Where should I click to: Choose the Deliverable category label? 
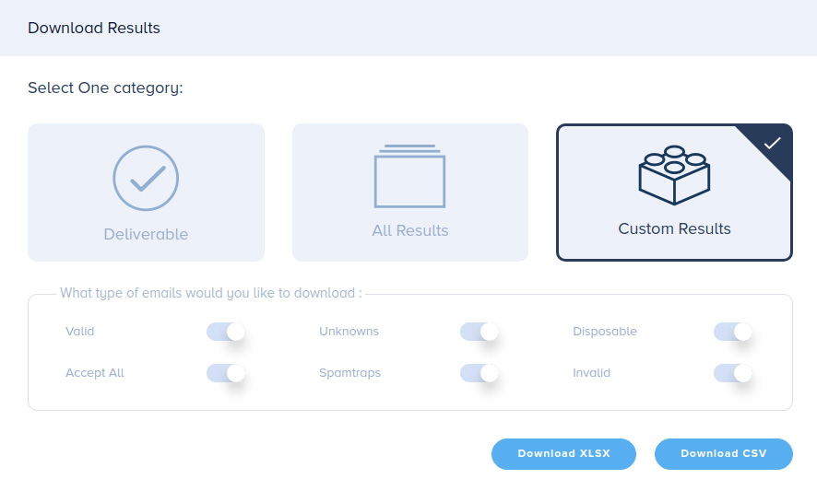[x=146, y=234]
